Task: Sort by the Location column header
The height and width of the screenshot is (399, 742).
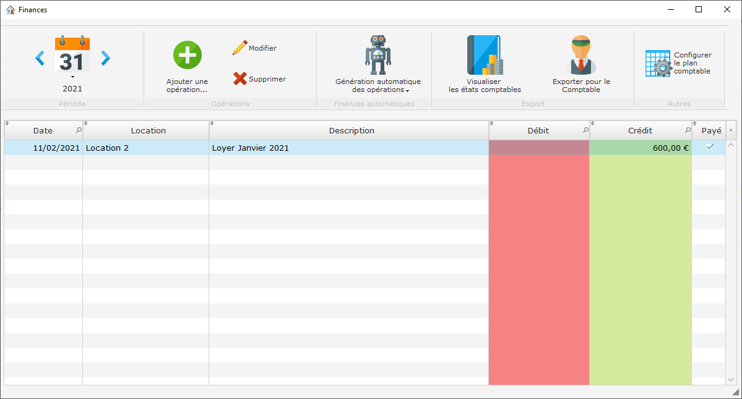Action: 148,131
